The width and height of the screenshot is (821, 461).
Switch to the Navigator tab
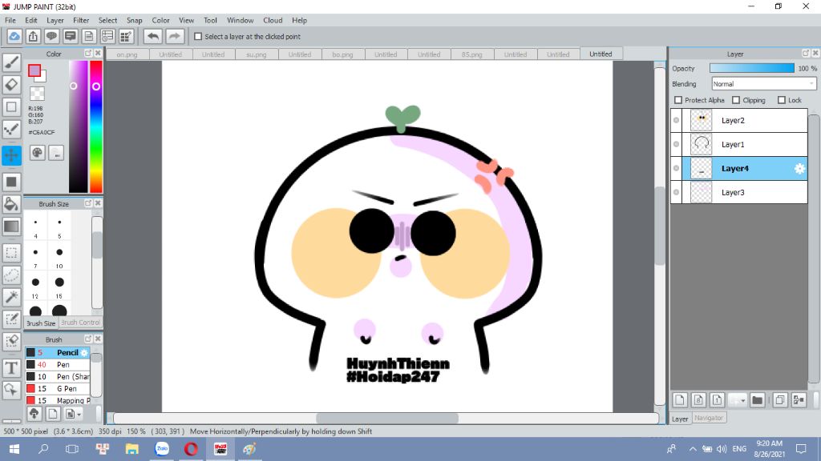(709, 418)
